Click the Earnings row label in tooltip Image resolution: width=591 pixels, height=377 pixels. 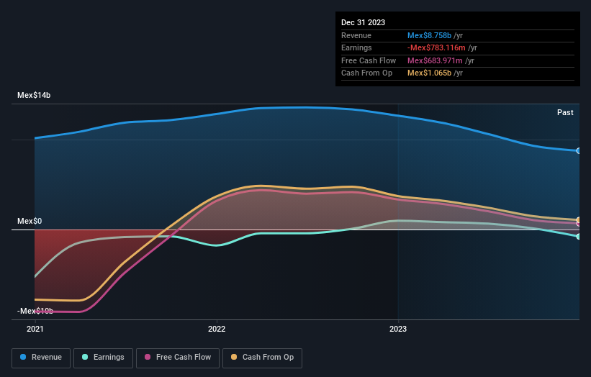(x=356, y=47)
